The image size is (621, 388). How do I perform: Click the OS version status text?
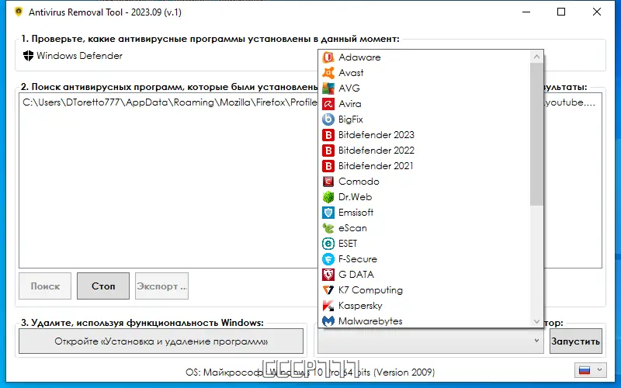click(x=310, y=372)
